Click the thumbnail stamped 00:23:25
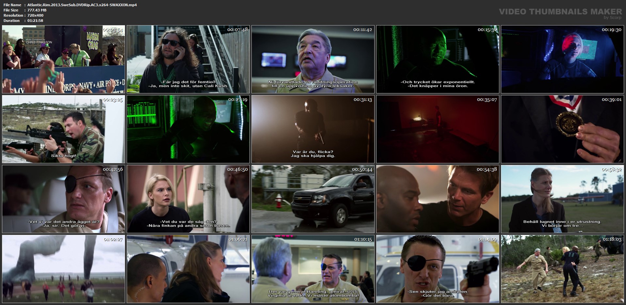626x305 pixels. (x=63, y=129)
